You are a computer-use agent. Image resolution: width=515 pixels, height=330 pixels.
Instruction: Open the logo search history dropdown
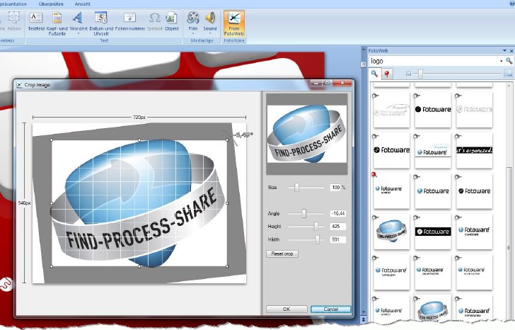coord(501,61)
